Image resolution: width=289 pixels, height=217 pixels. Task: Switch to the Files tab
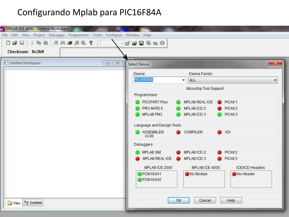[x=14, y=203]
